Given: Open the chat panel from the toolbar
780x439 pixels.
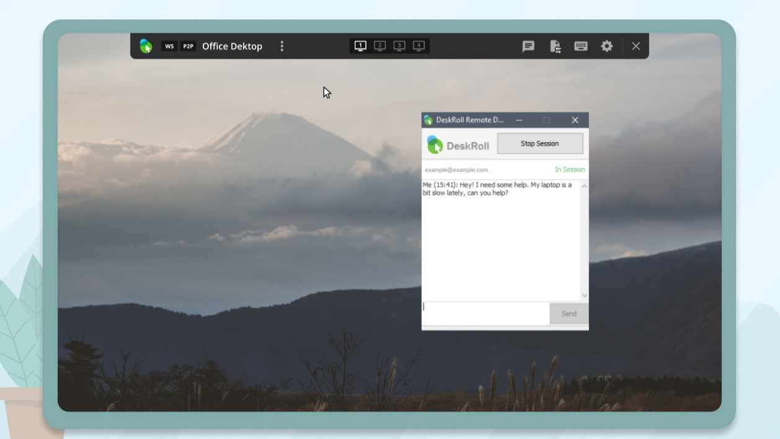Looking at the screenshot, I should [x=528, y=46].
